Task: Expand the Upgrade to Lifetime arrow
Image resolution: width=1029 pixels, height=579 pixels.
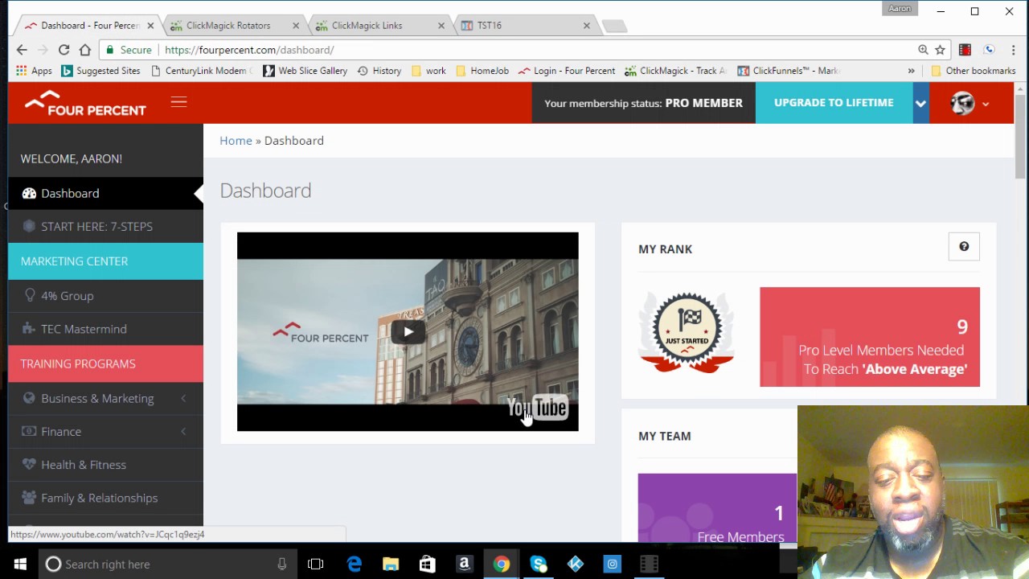Action: coord(920,103)
